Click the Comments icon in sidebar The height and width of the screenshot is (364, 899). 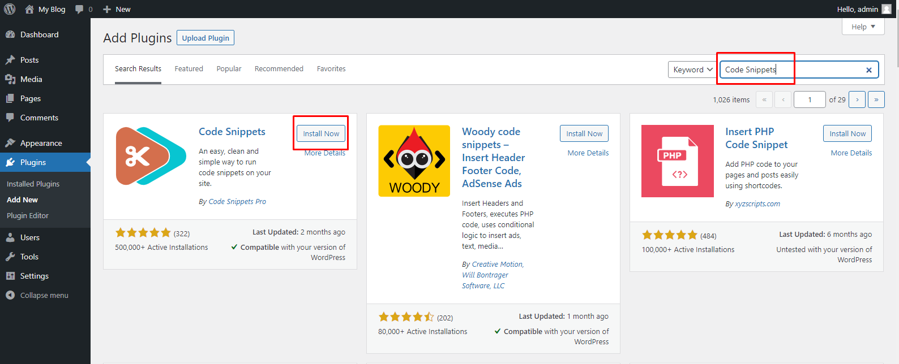pyautogui.click(x=10, y=118)
